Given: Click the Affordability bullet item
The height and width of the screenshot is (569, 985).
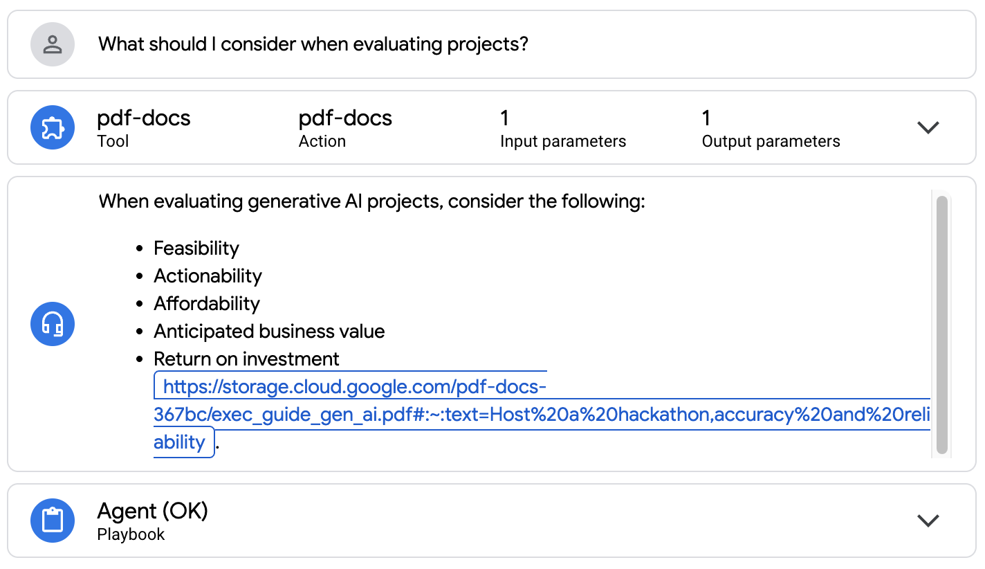Looking at the screenshot, I should pos(207,304).
